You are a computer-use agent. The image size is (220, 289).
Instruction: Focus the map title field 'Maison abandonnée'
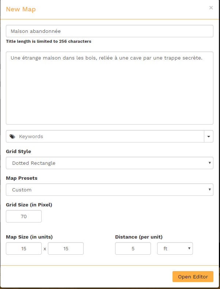tap(110, 31)
